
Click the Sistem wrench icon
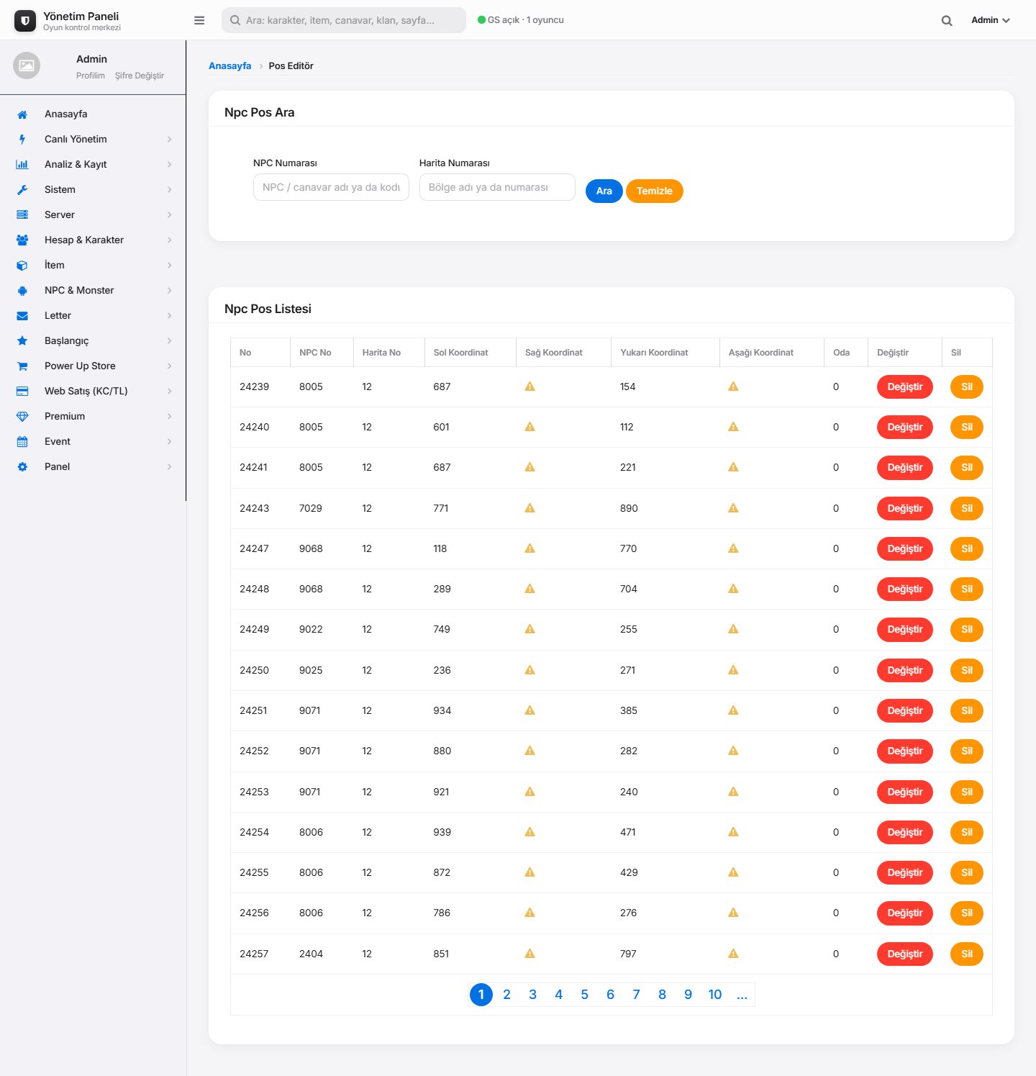(x=22, y=190)
